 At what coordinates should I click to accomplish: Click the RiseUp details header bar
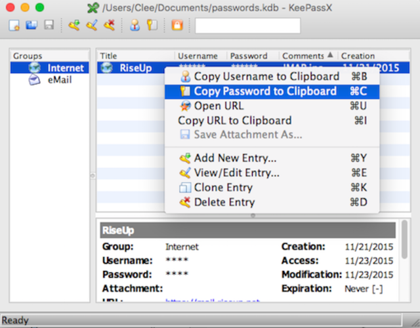click(248, 230)
